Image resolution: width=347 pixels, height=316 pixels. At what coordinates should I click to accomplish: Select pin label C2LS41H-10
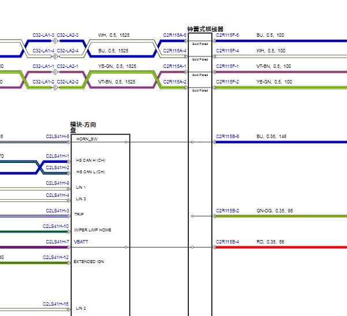click(x=56, y=226)
